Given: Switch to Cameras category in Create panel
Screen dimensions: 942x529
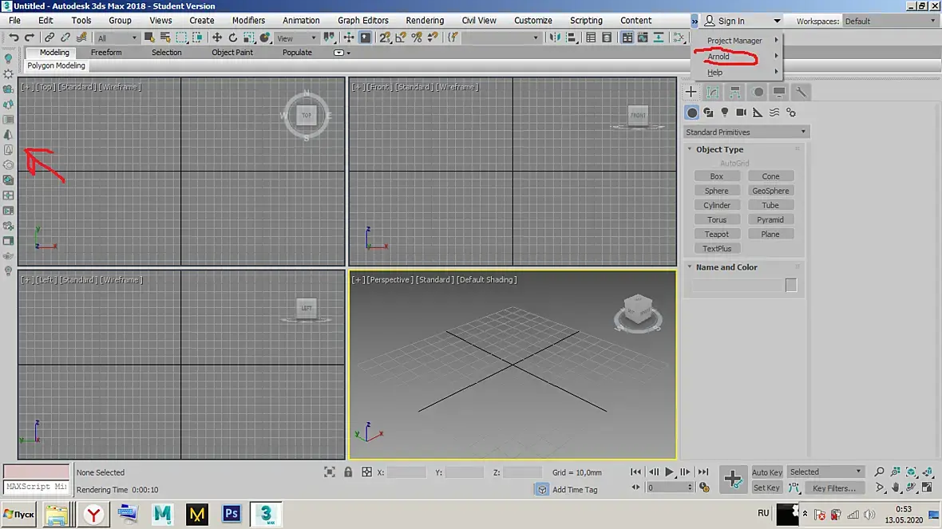Looking at the screenshot, I should tap(741, 113).
